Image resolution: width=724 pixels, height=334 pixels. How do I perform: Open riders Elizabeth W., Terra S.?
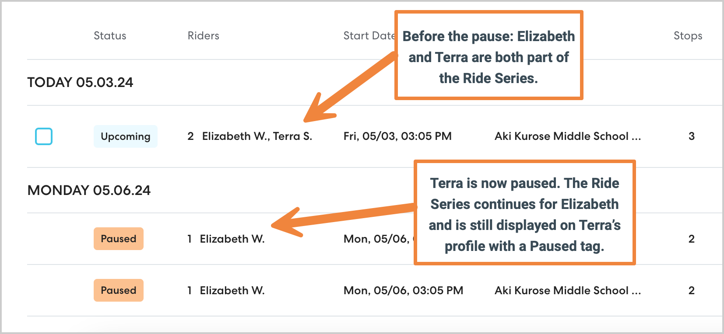257,136
